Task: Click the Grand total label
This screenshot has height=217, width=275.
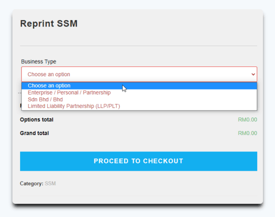Action: point(34,134)
